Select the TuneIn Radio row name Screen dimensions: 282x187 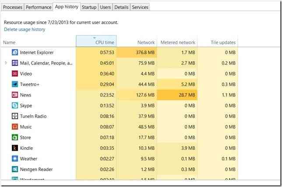pos(33,116)
